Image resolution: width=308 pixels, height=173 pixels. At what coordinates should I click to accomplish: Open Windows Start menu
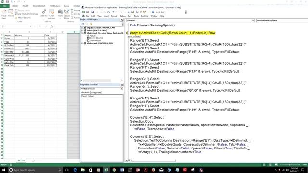point(4,170)
